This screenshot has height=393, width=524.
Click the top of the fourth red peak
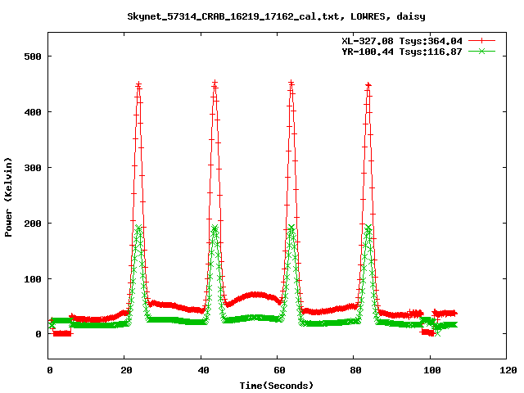pos(368,85)
